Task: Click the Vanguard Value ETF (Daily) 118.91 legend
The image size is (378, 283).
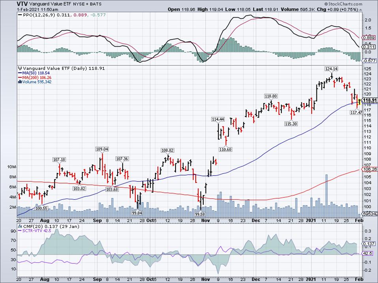Action: [64, 68]
